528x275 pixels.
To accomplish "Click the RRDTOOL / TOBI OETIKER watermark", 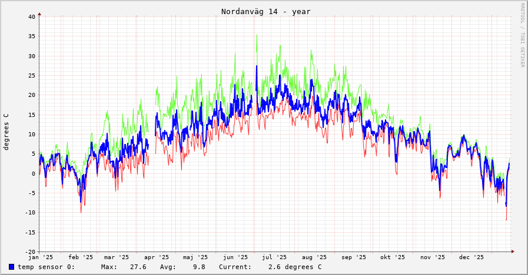I will click(x=522, y=35).
